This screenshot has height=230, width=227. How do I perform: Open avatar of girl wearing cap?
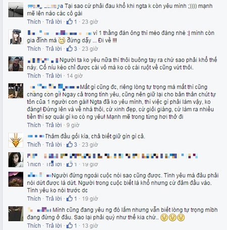tap(16, 37)
